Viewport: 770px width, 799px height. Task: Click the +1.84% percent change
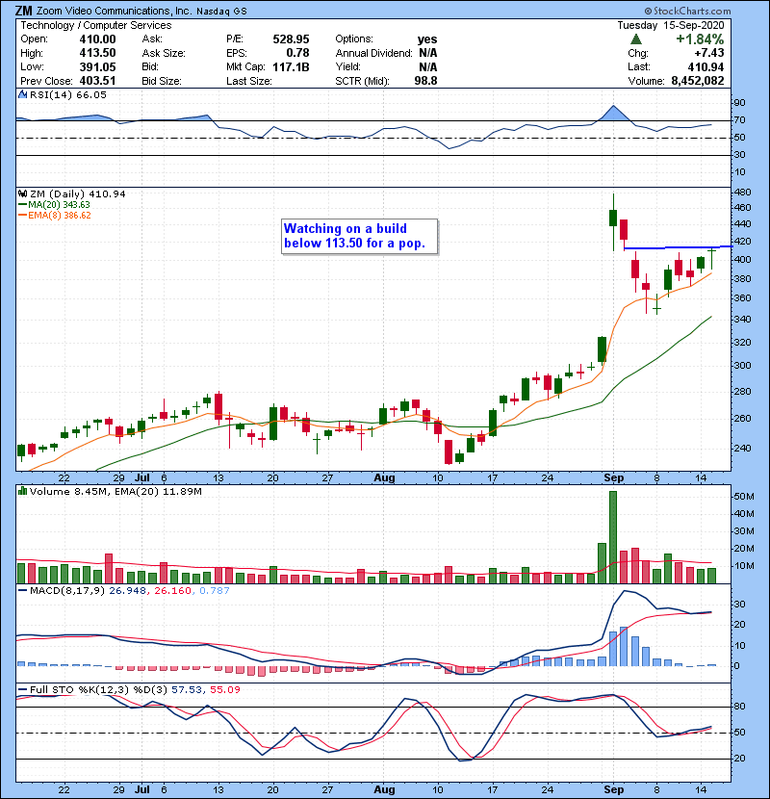click(700, 39)
